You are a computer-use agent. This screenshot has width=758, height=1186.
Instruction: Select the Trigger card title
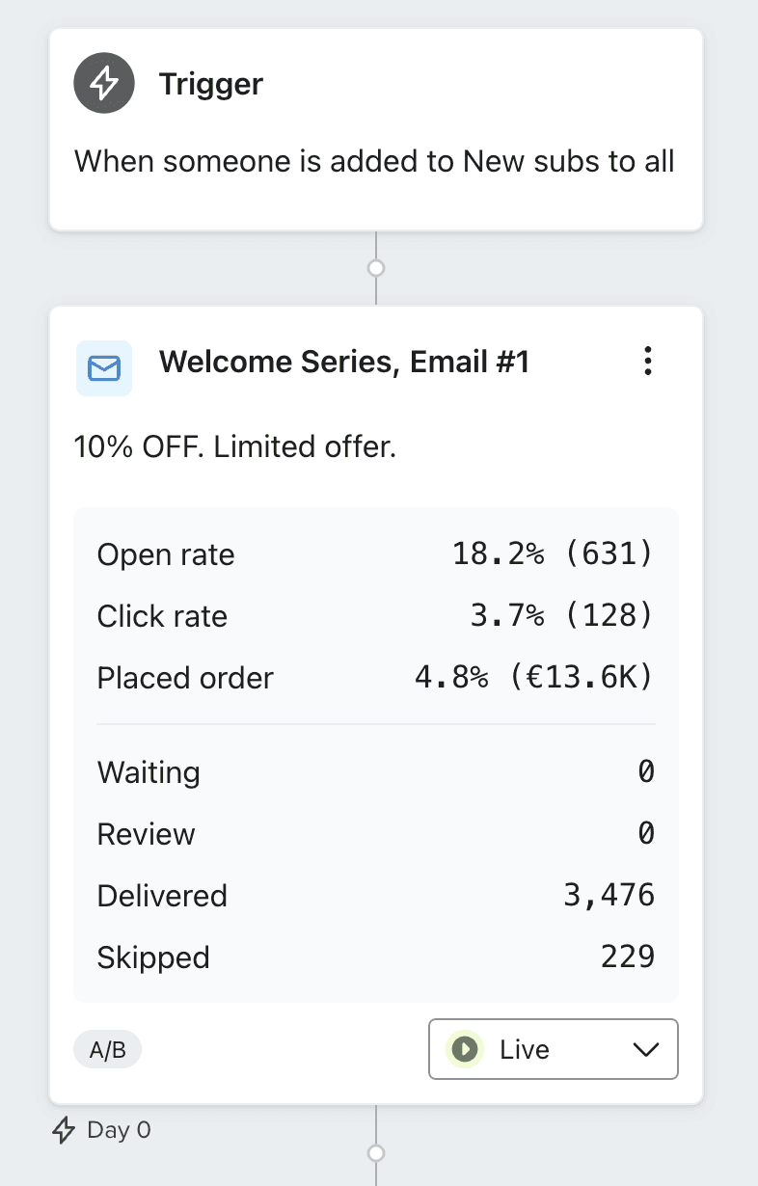click(211, 84)
